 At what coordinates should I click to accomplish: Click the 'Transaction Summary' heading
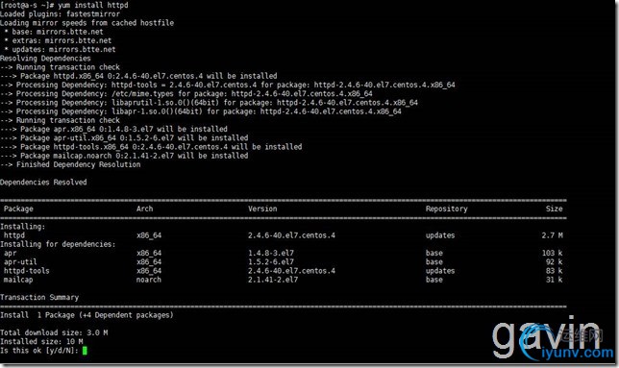click(x=39, y=298)
